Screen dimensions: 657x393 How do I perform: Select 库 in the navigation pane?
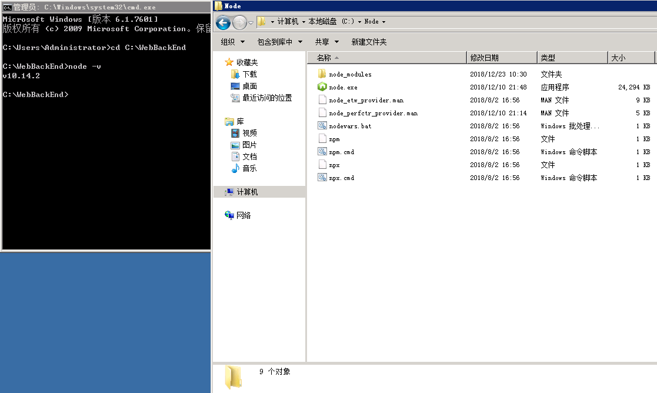click(x=240, y=121)
